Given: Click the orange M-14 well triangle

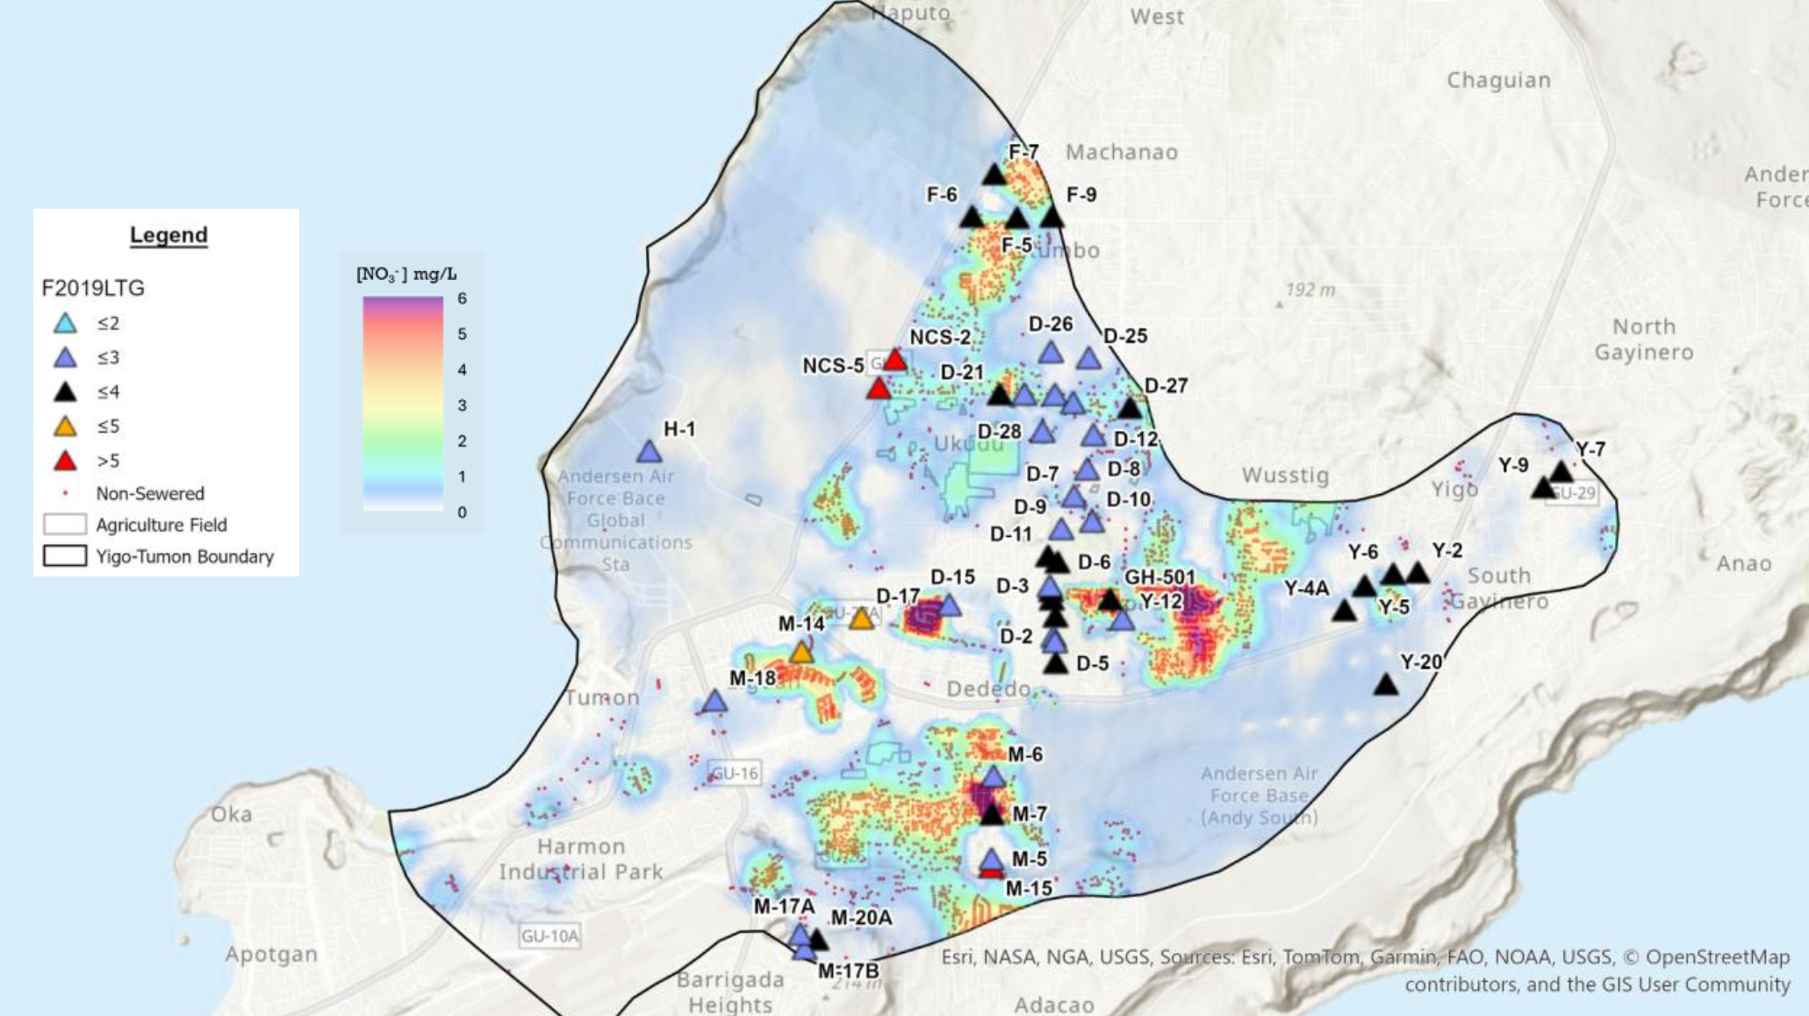Looking at the screenshot, I should [800, 653].
